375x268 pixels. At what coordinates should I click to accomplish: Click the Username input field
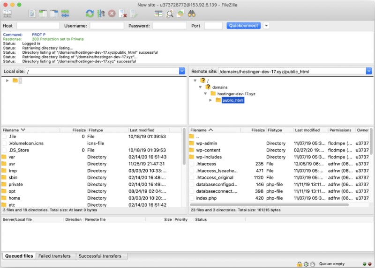(107, 26)
